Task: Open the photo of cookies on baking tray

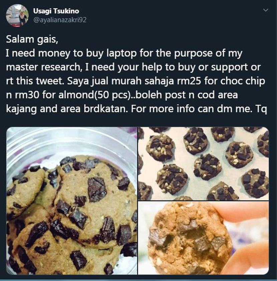Action: [x=203, y=163]
